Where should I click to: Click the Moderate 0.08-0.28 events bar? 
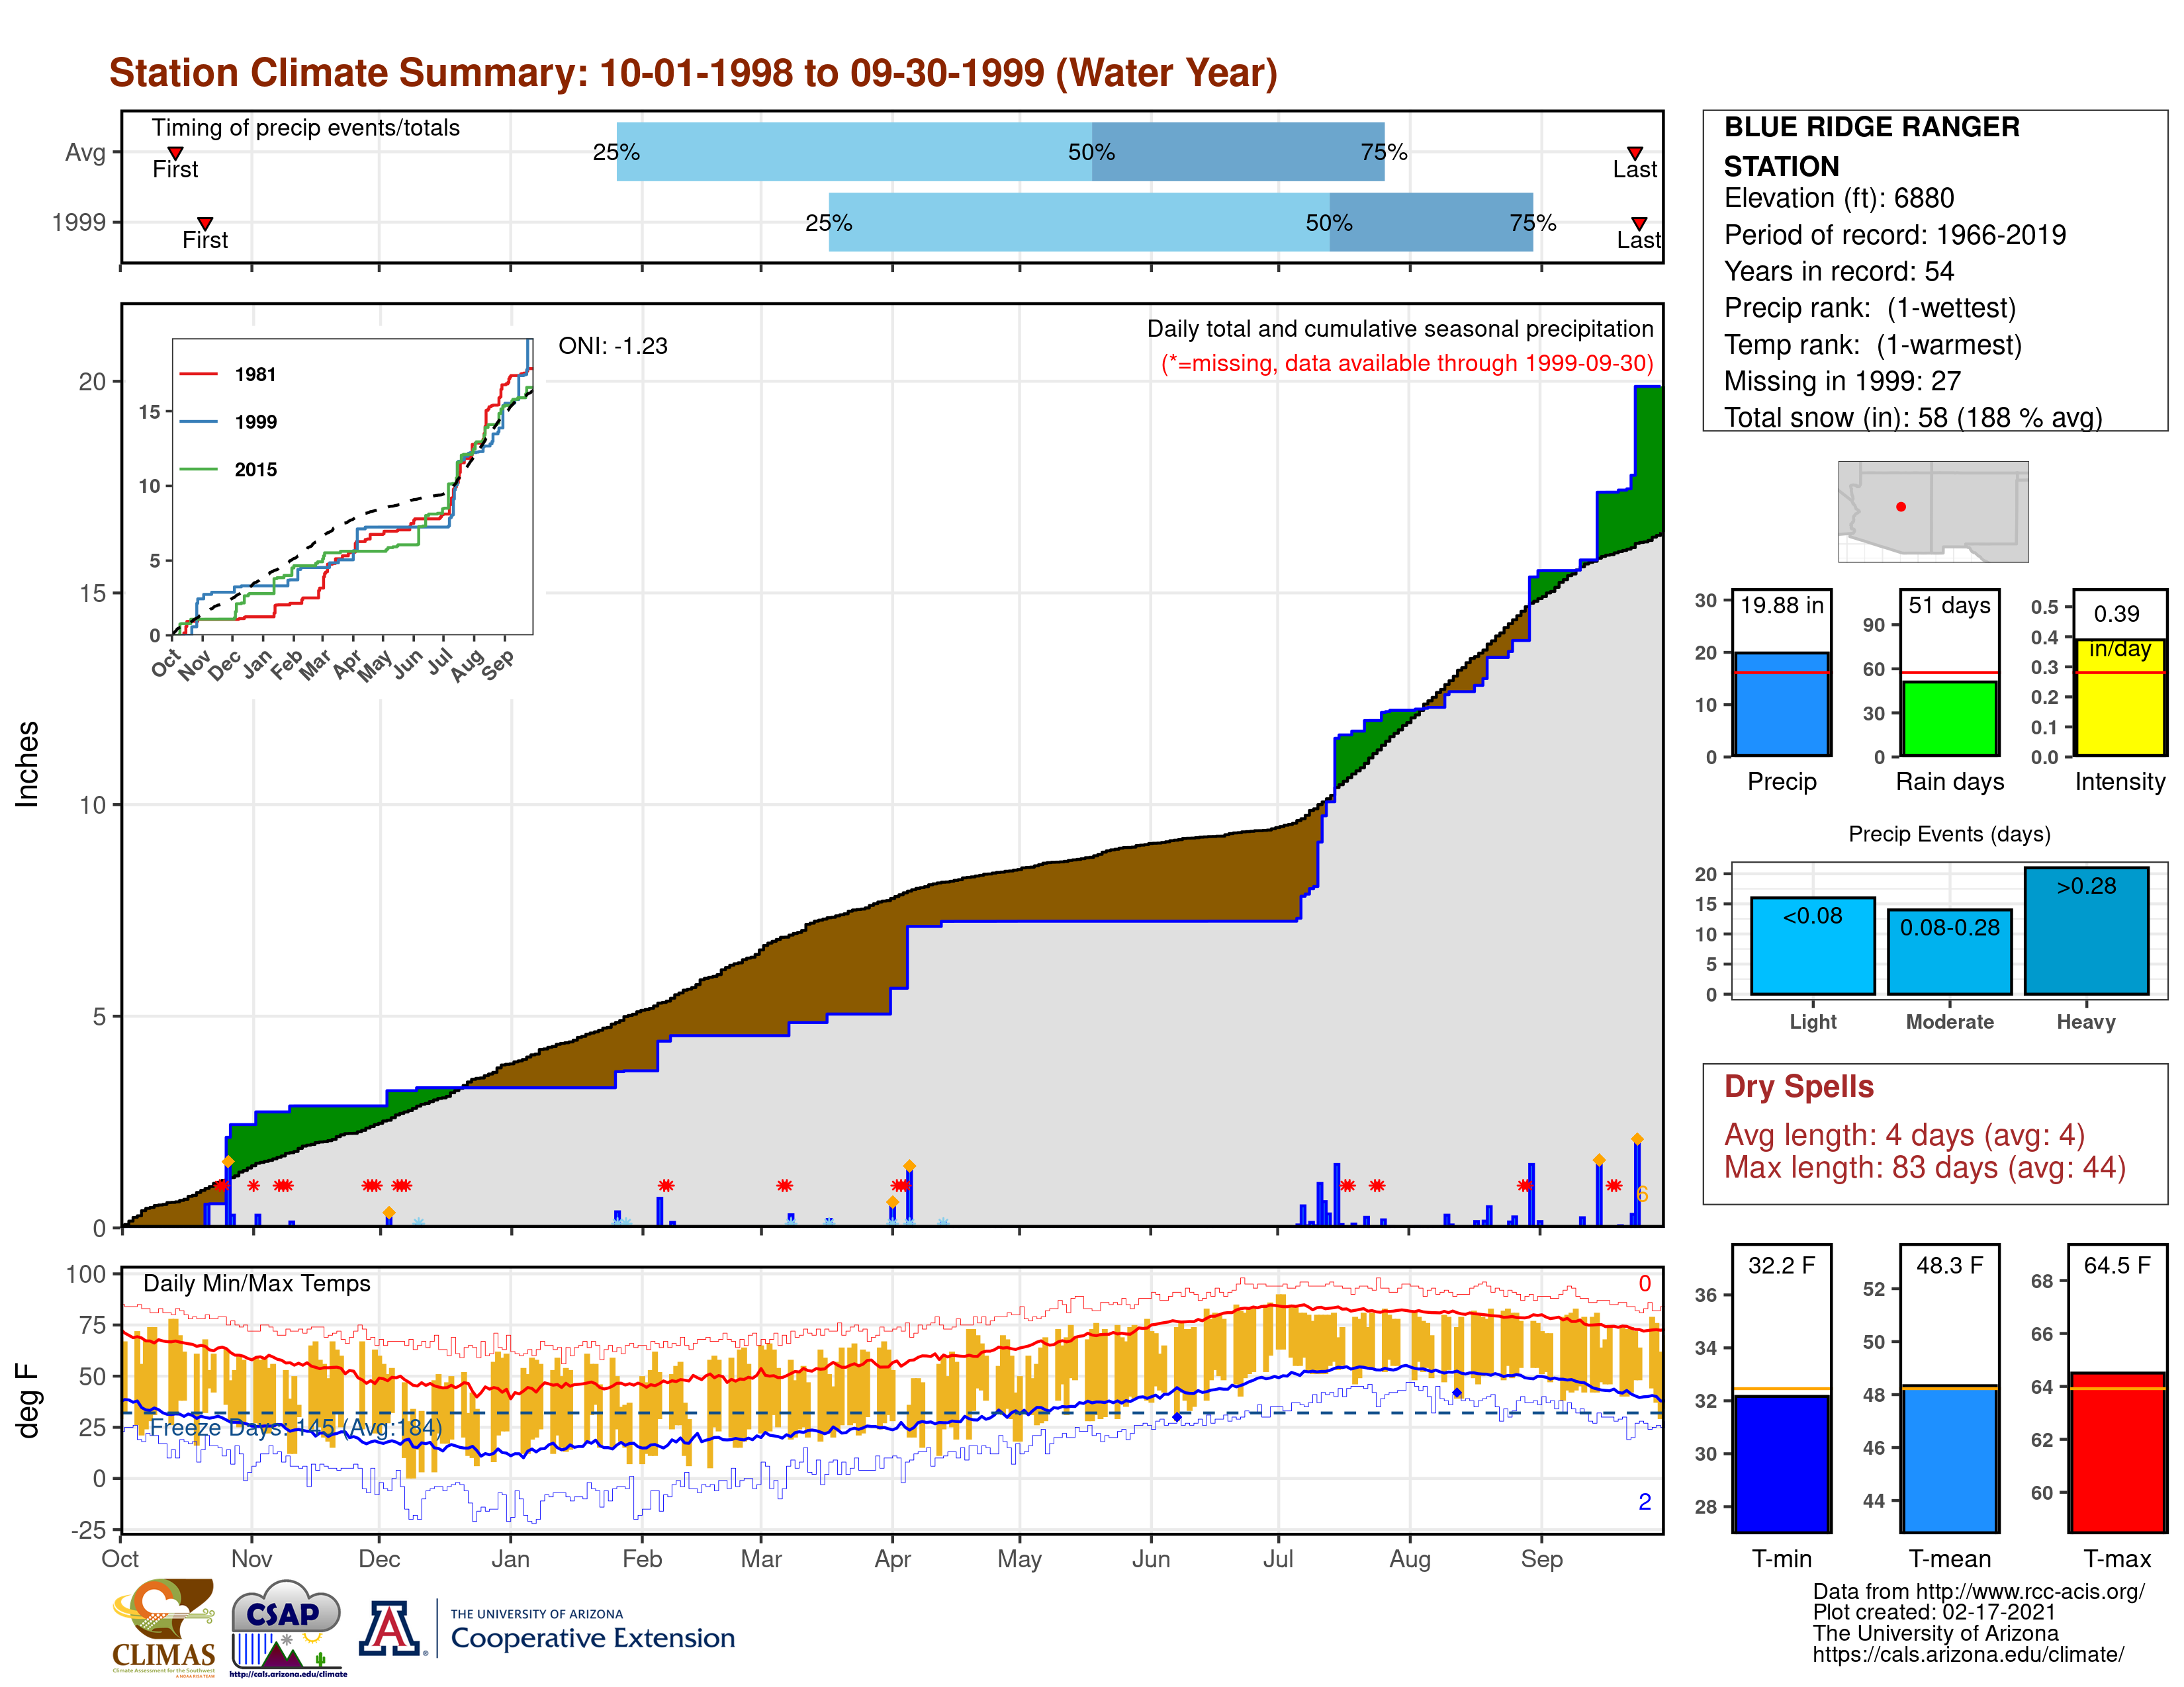coord(1950,951)
